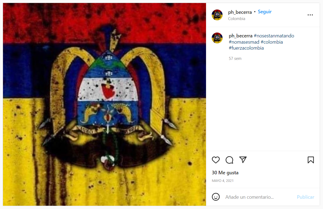View the 30 Me gusta likes list
The image size is (323, 209).
[225, 173]
